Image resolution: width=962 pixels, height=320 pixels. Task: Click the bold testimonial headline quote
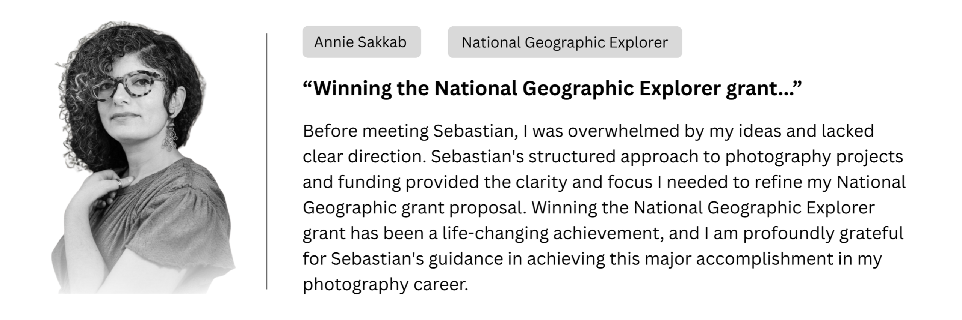552,89
